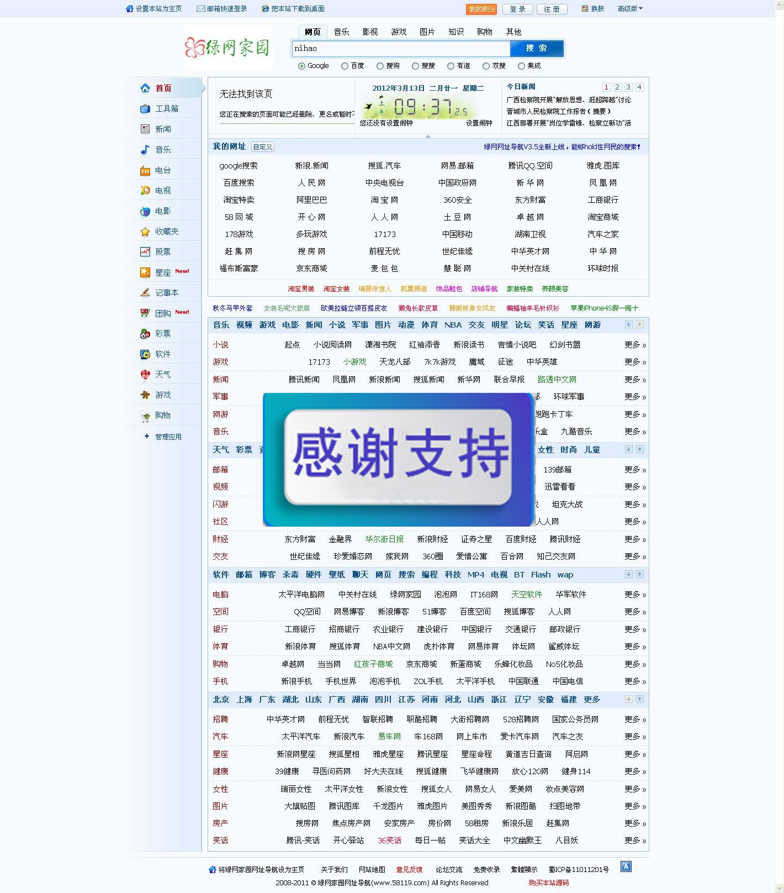The image size is (784, 893).
Task: Click the 搜索 search button
Action: pos(537,49)
